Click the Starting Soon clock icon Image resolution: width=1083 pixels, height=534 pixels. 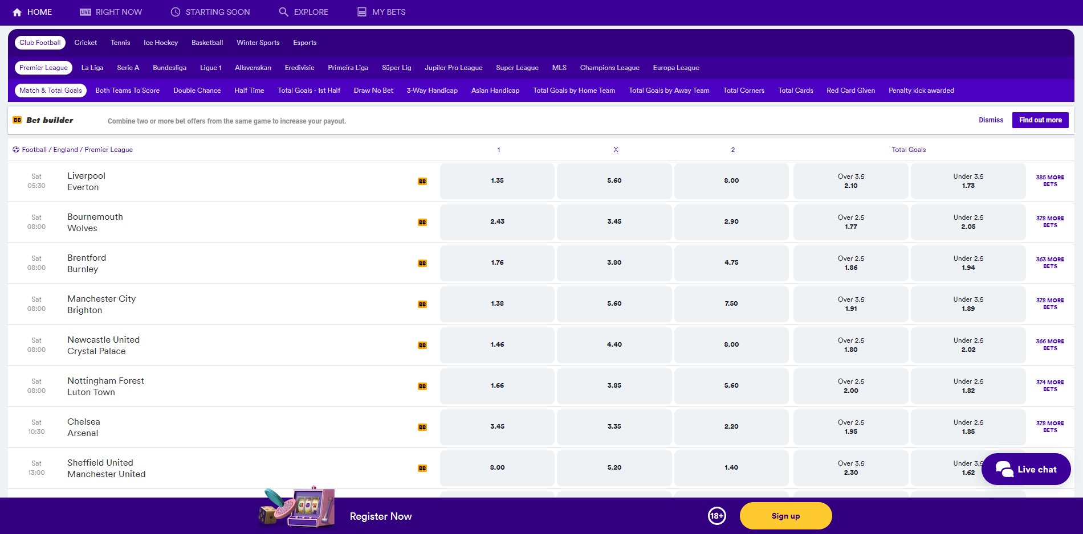pyautogui.click(x=176, y=12)
